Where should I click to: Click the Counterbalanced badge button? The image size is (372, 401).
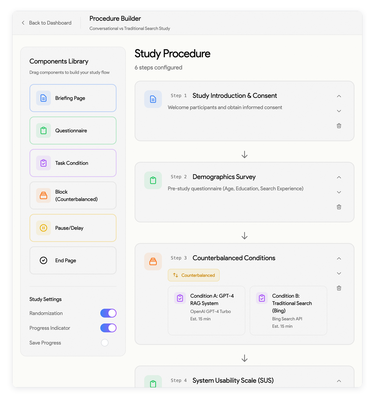pyautogui.click(x=194, y=275)
